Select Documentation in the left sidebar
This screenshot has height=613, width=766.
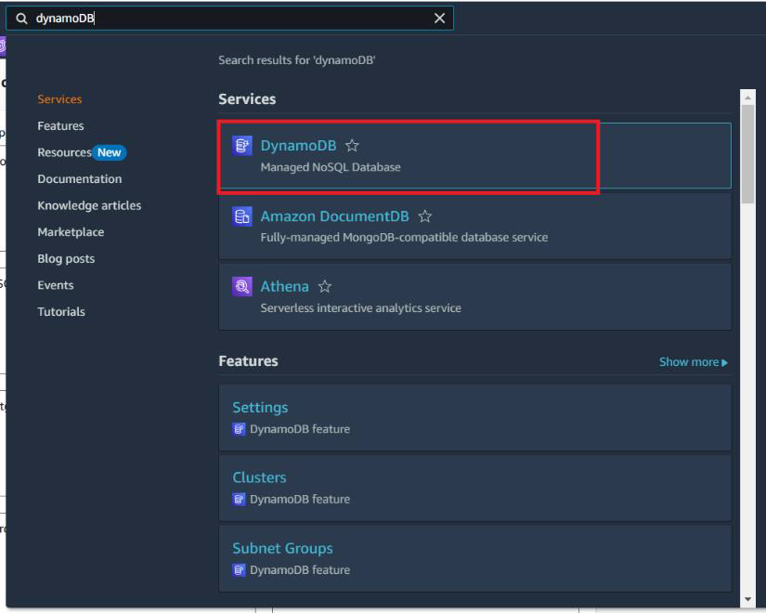point(79,179)
